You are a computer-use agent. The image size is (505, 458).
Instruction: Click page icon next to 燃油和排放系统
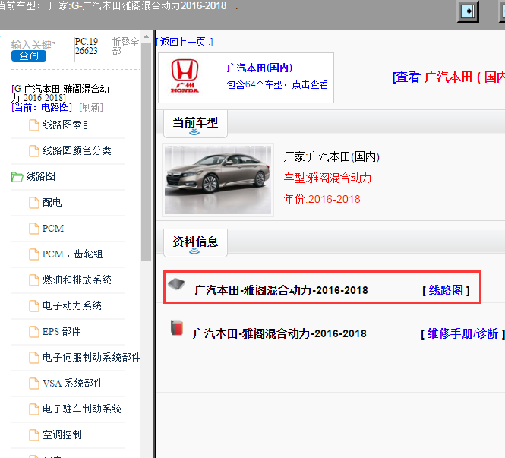point(34,280)
